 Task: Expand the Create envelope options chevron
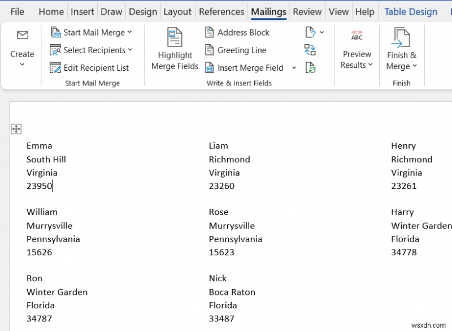coord(21,64)
